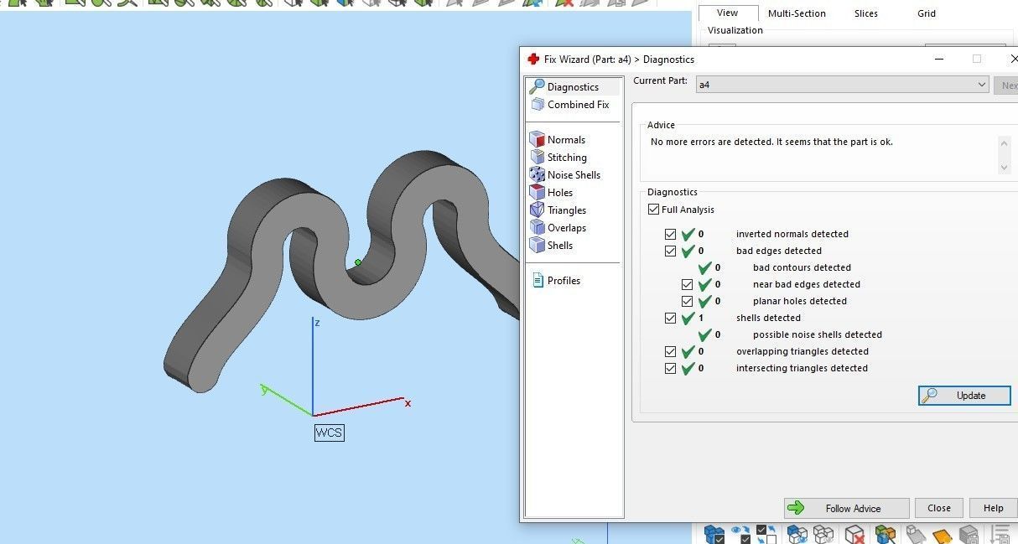1018x544 pixels.
Task: Click list with save disk icon
Action: pos(1000,534)
